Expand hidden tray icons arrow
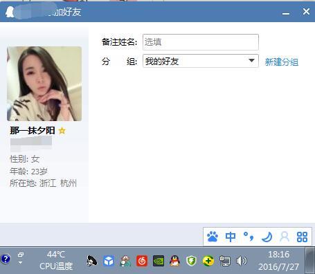Viewport: 315px width, 274px height. pos(21,258)
